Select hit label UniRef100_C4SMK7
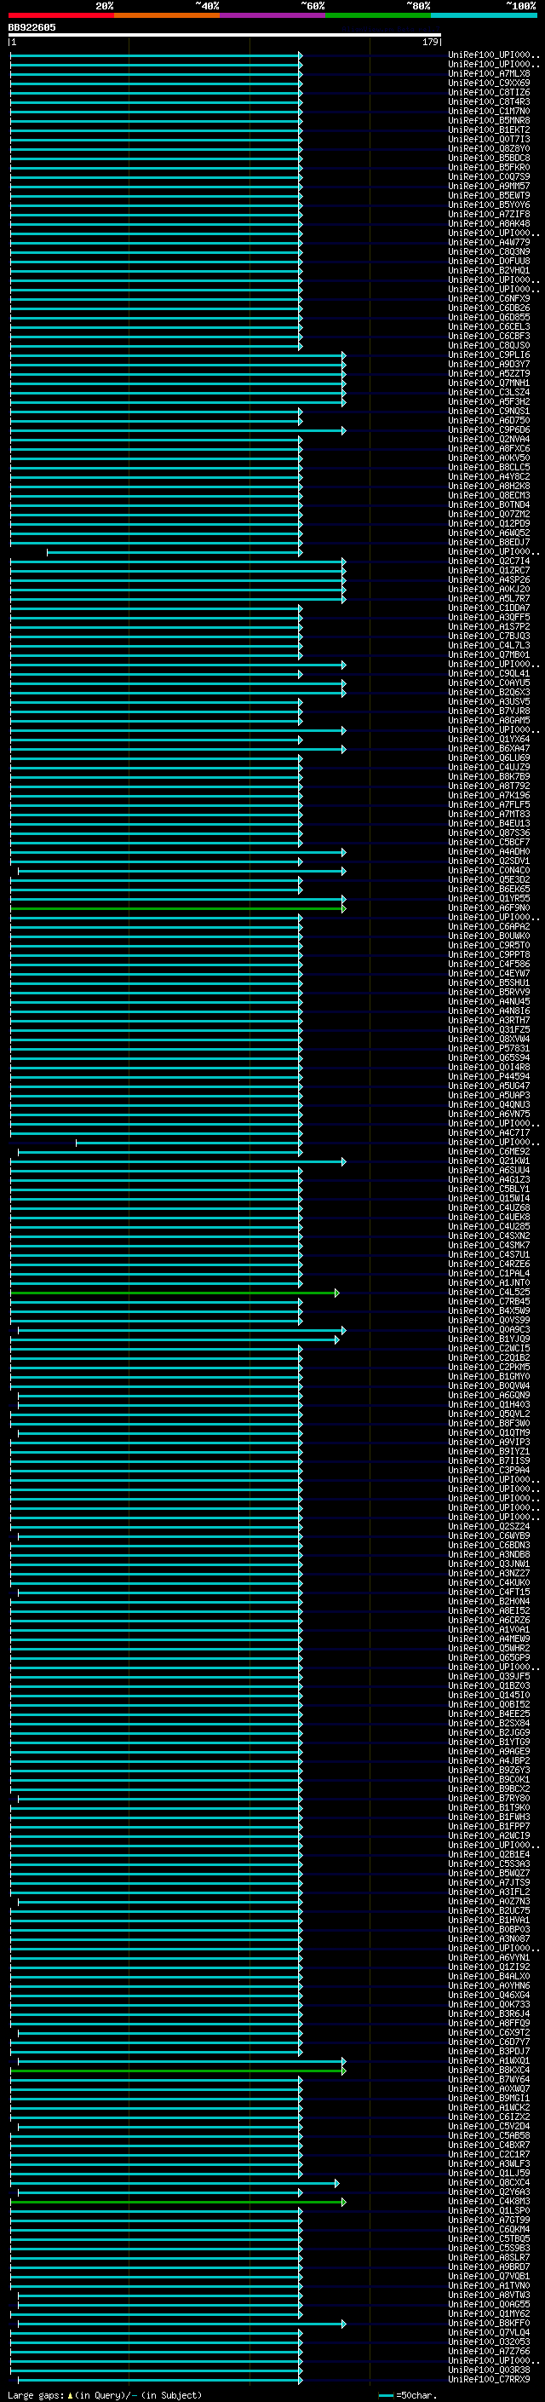 coord(489,1245)
